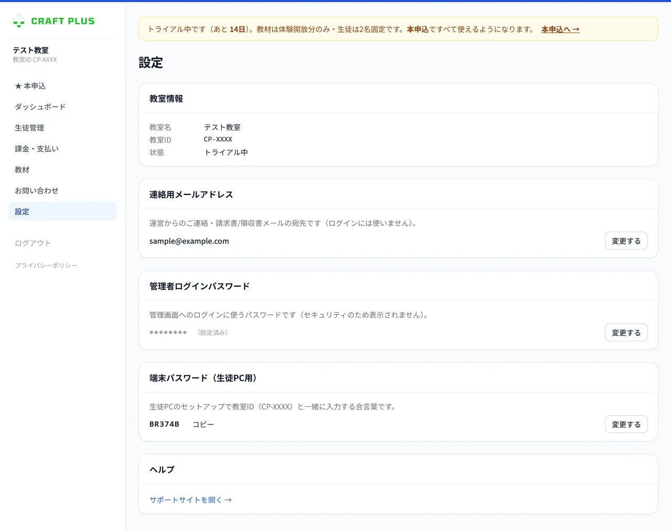The width and height of the screenshot is (671, 531).
Task: Click the CP-XXXX value in 教室情報
Action: click(x=218, y=139)
